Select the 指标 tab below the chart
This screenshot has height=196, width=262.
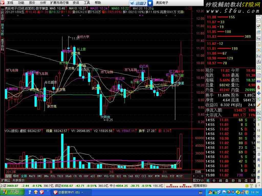[8, 176]
